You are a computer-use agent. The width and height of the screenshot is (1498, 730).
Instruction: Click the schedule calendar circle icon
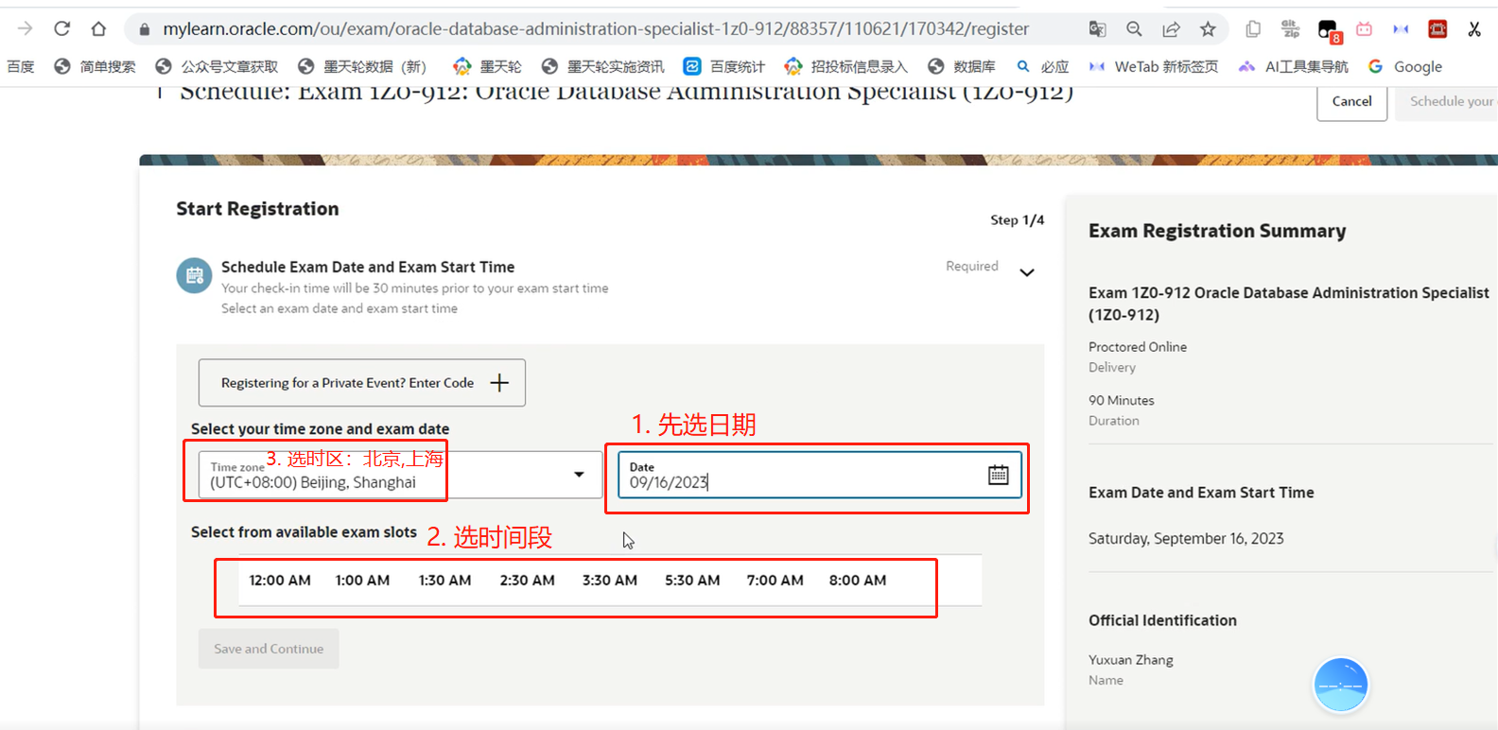195,275
